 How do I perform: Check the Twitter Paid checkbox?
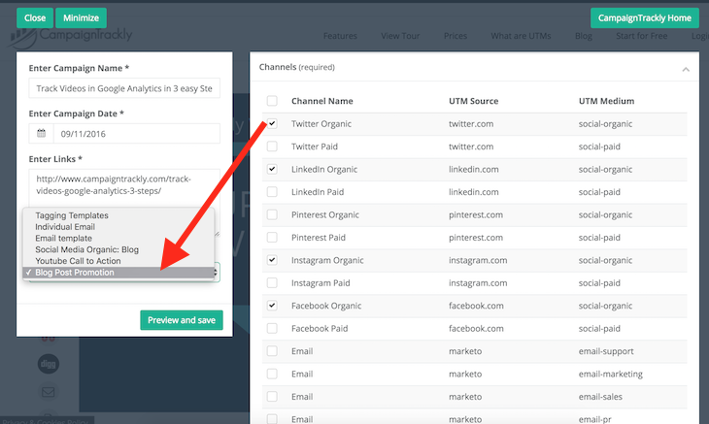272,147
